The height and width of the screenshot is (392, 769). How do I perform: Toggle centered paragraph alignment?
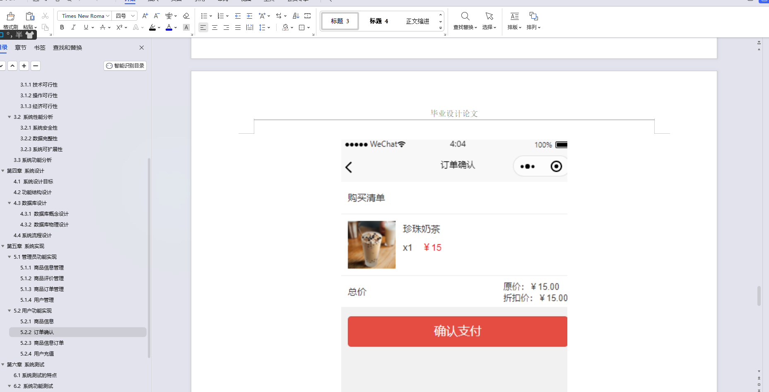[215, 27]
